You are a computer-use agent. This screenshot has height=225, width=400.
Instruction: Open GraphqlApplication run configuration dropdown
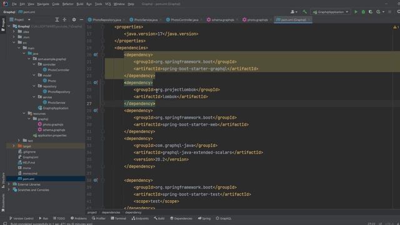click(331, 12)
